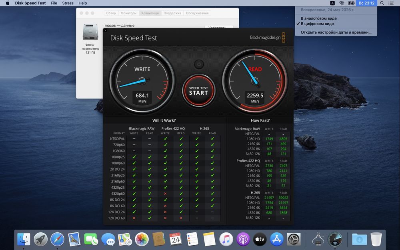Click the READ speed gauge

point(254,81)
